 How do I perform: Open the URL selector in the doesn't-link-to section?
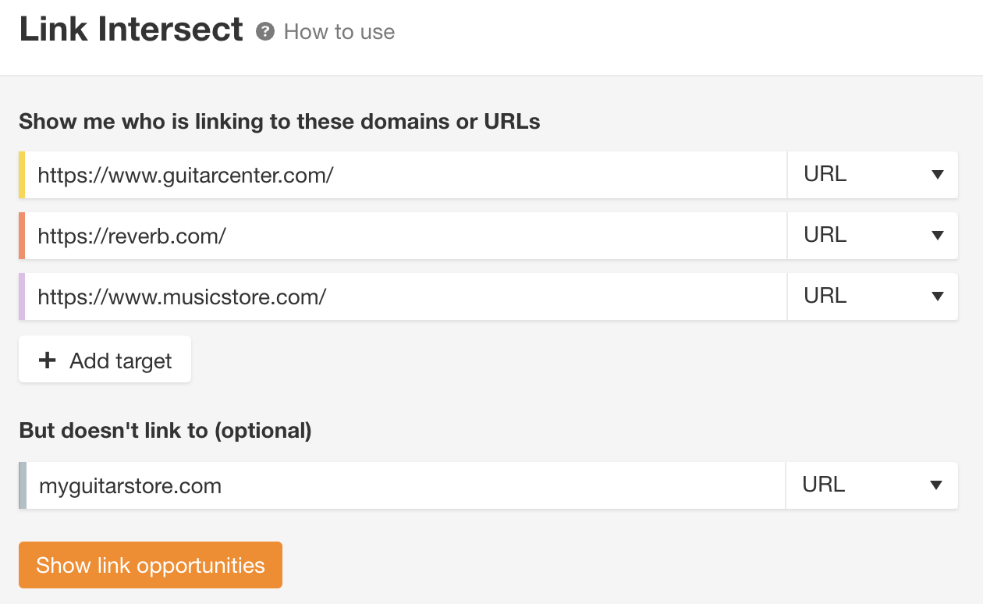pyautogui.click(x=872, y=485)
